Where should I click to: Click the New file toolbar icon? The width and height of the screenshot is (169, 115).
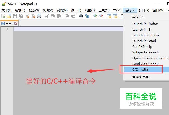point(3,16)
